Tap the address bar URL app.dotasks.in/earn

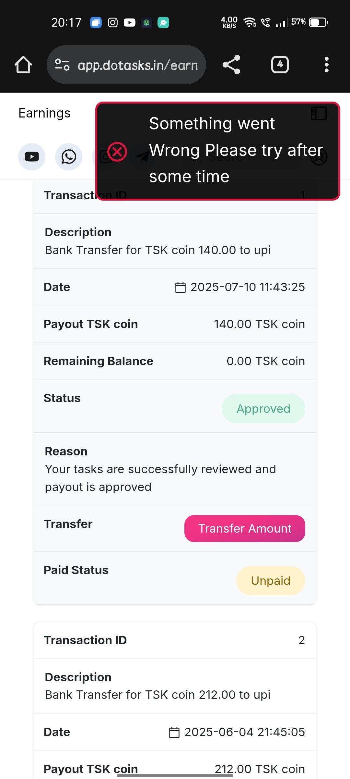tap(138, 65)
